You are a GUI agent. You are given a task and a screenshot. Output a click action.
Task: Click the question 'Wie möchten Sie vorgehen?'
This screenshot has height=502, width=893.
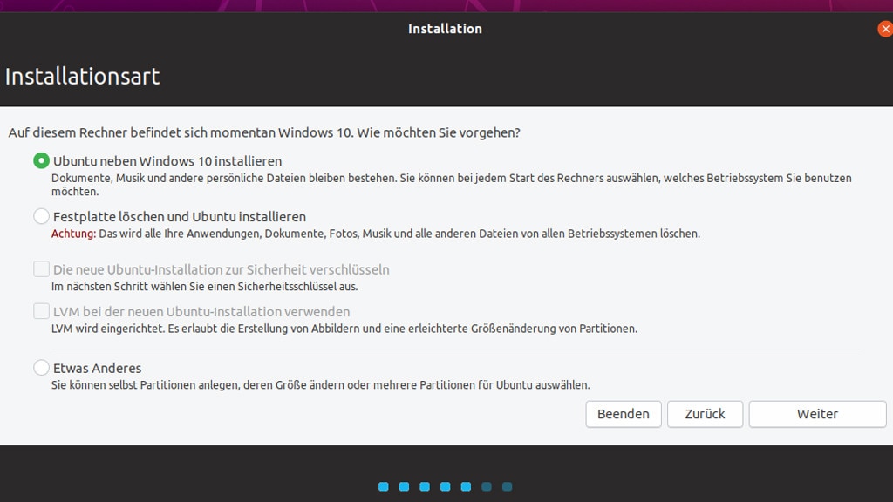[x=439, y=132]
